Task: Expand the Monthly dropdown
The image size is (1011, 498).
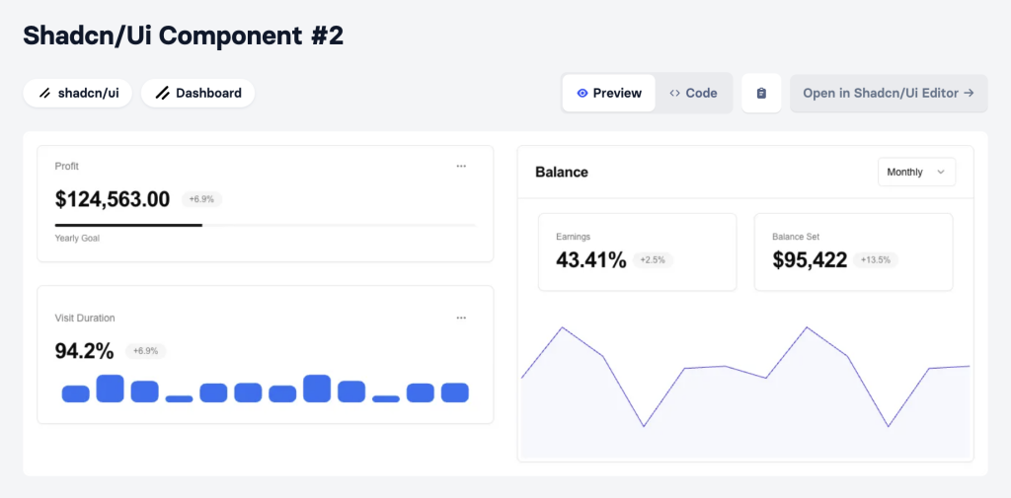Action: coord(915,172)
